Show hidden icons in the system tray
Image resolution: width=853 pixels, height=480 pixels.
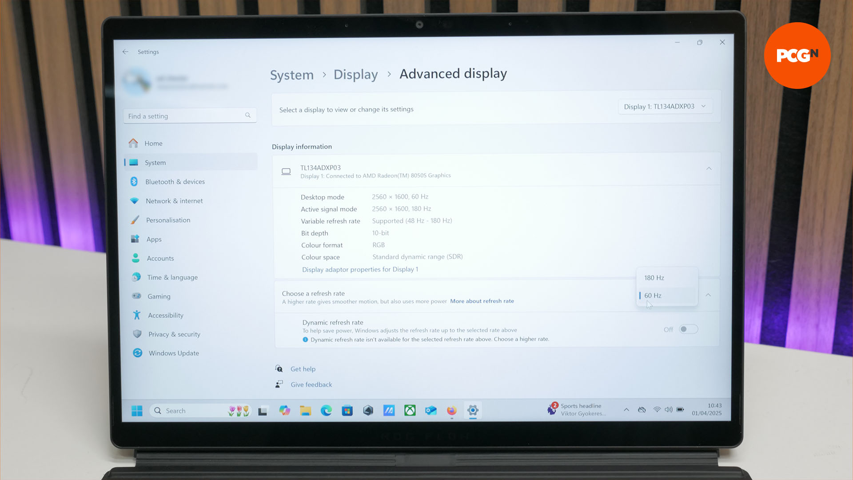click(626, 410)
